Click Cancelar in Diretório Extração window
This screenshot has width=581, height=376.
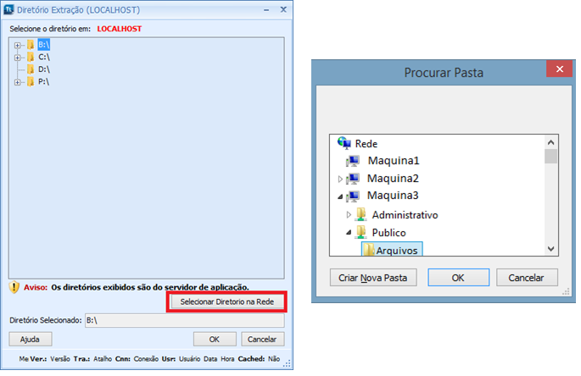262,339
